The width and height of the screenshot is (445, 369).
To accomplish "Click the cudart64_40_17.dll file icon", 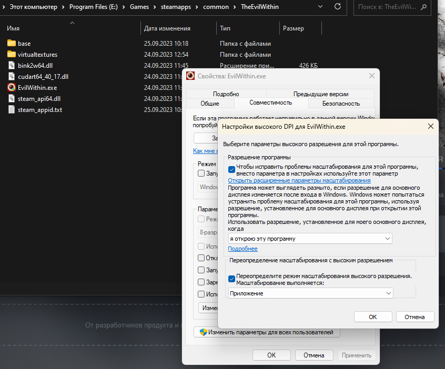I will [12, 76].
